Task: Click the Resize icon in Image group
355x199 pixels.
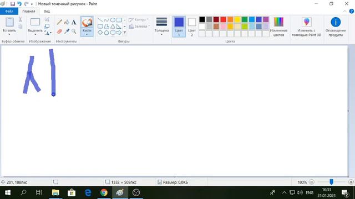Action: click(x=47, y=26)
